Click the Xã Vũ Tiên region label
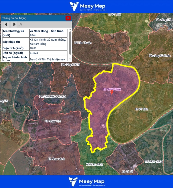The height and width of the screenshot is (188, 173). (x=141, y=109)
